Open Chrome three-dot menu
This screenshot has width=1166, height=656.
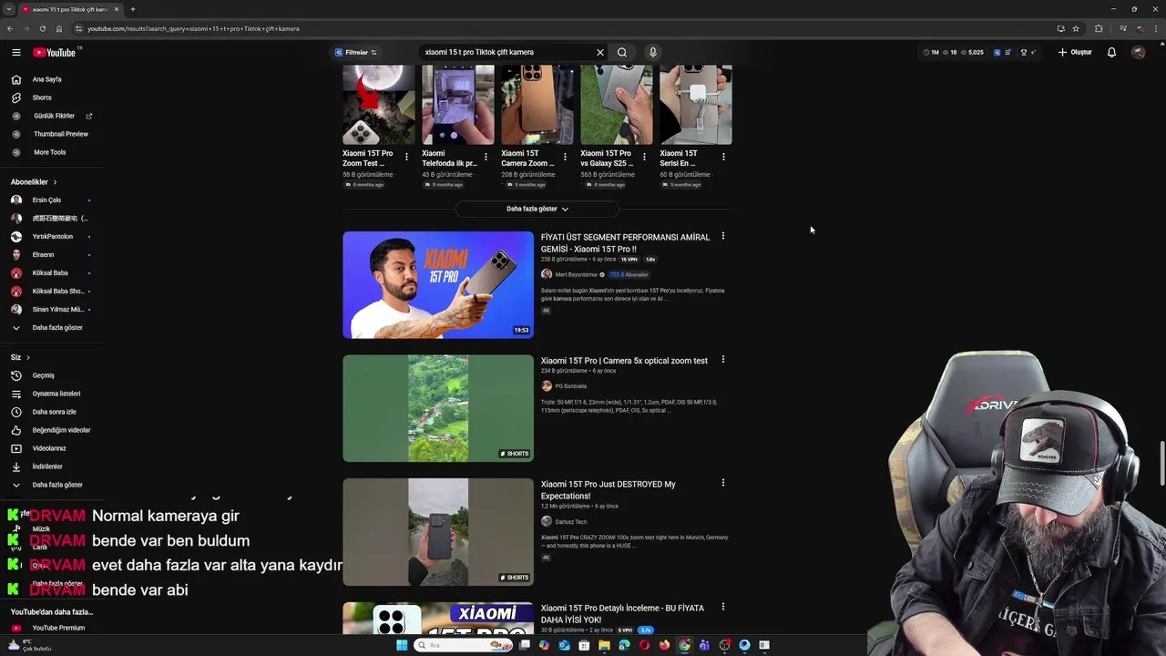click(1156, 28)
